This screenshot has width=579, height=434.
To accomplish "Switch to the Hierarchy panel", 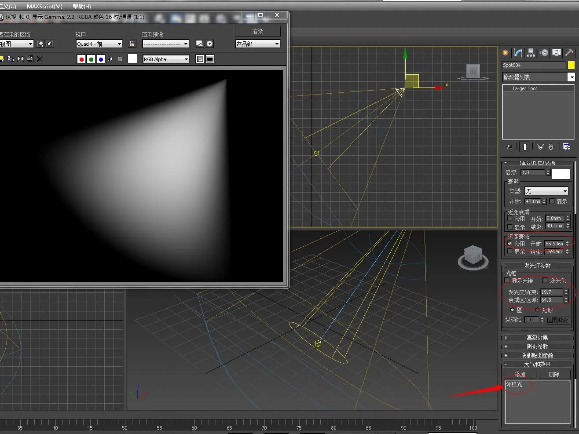I will [x=531, y=52].
